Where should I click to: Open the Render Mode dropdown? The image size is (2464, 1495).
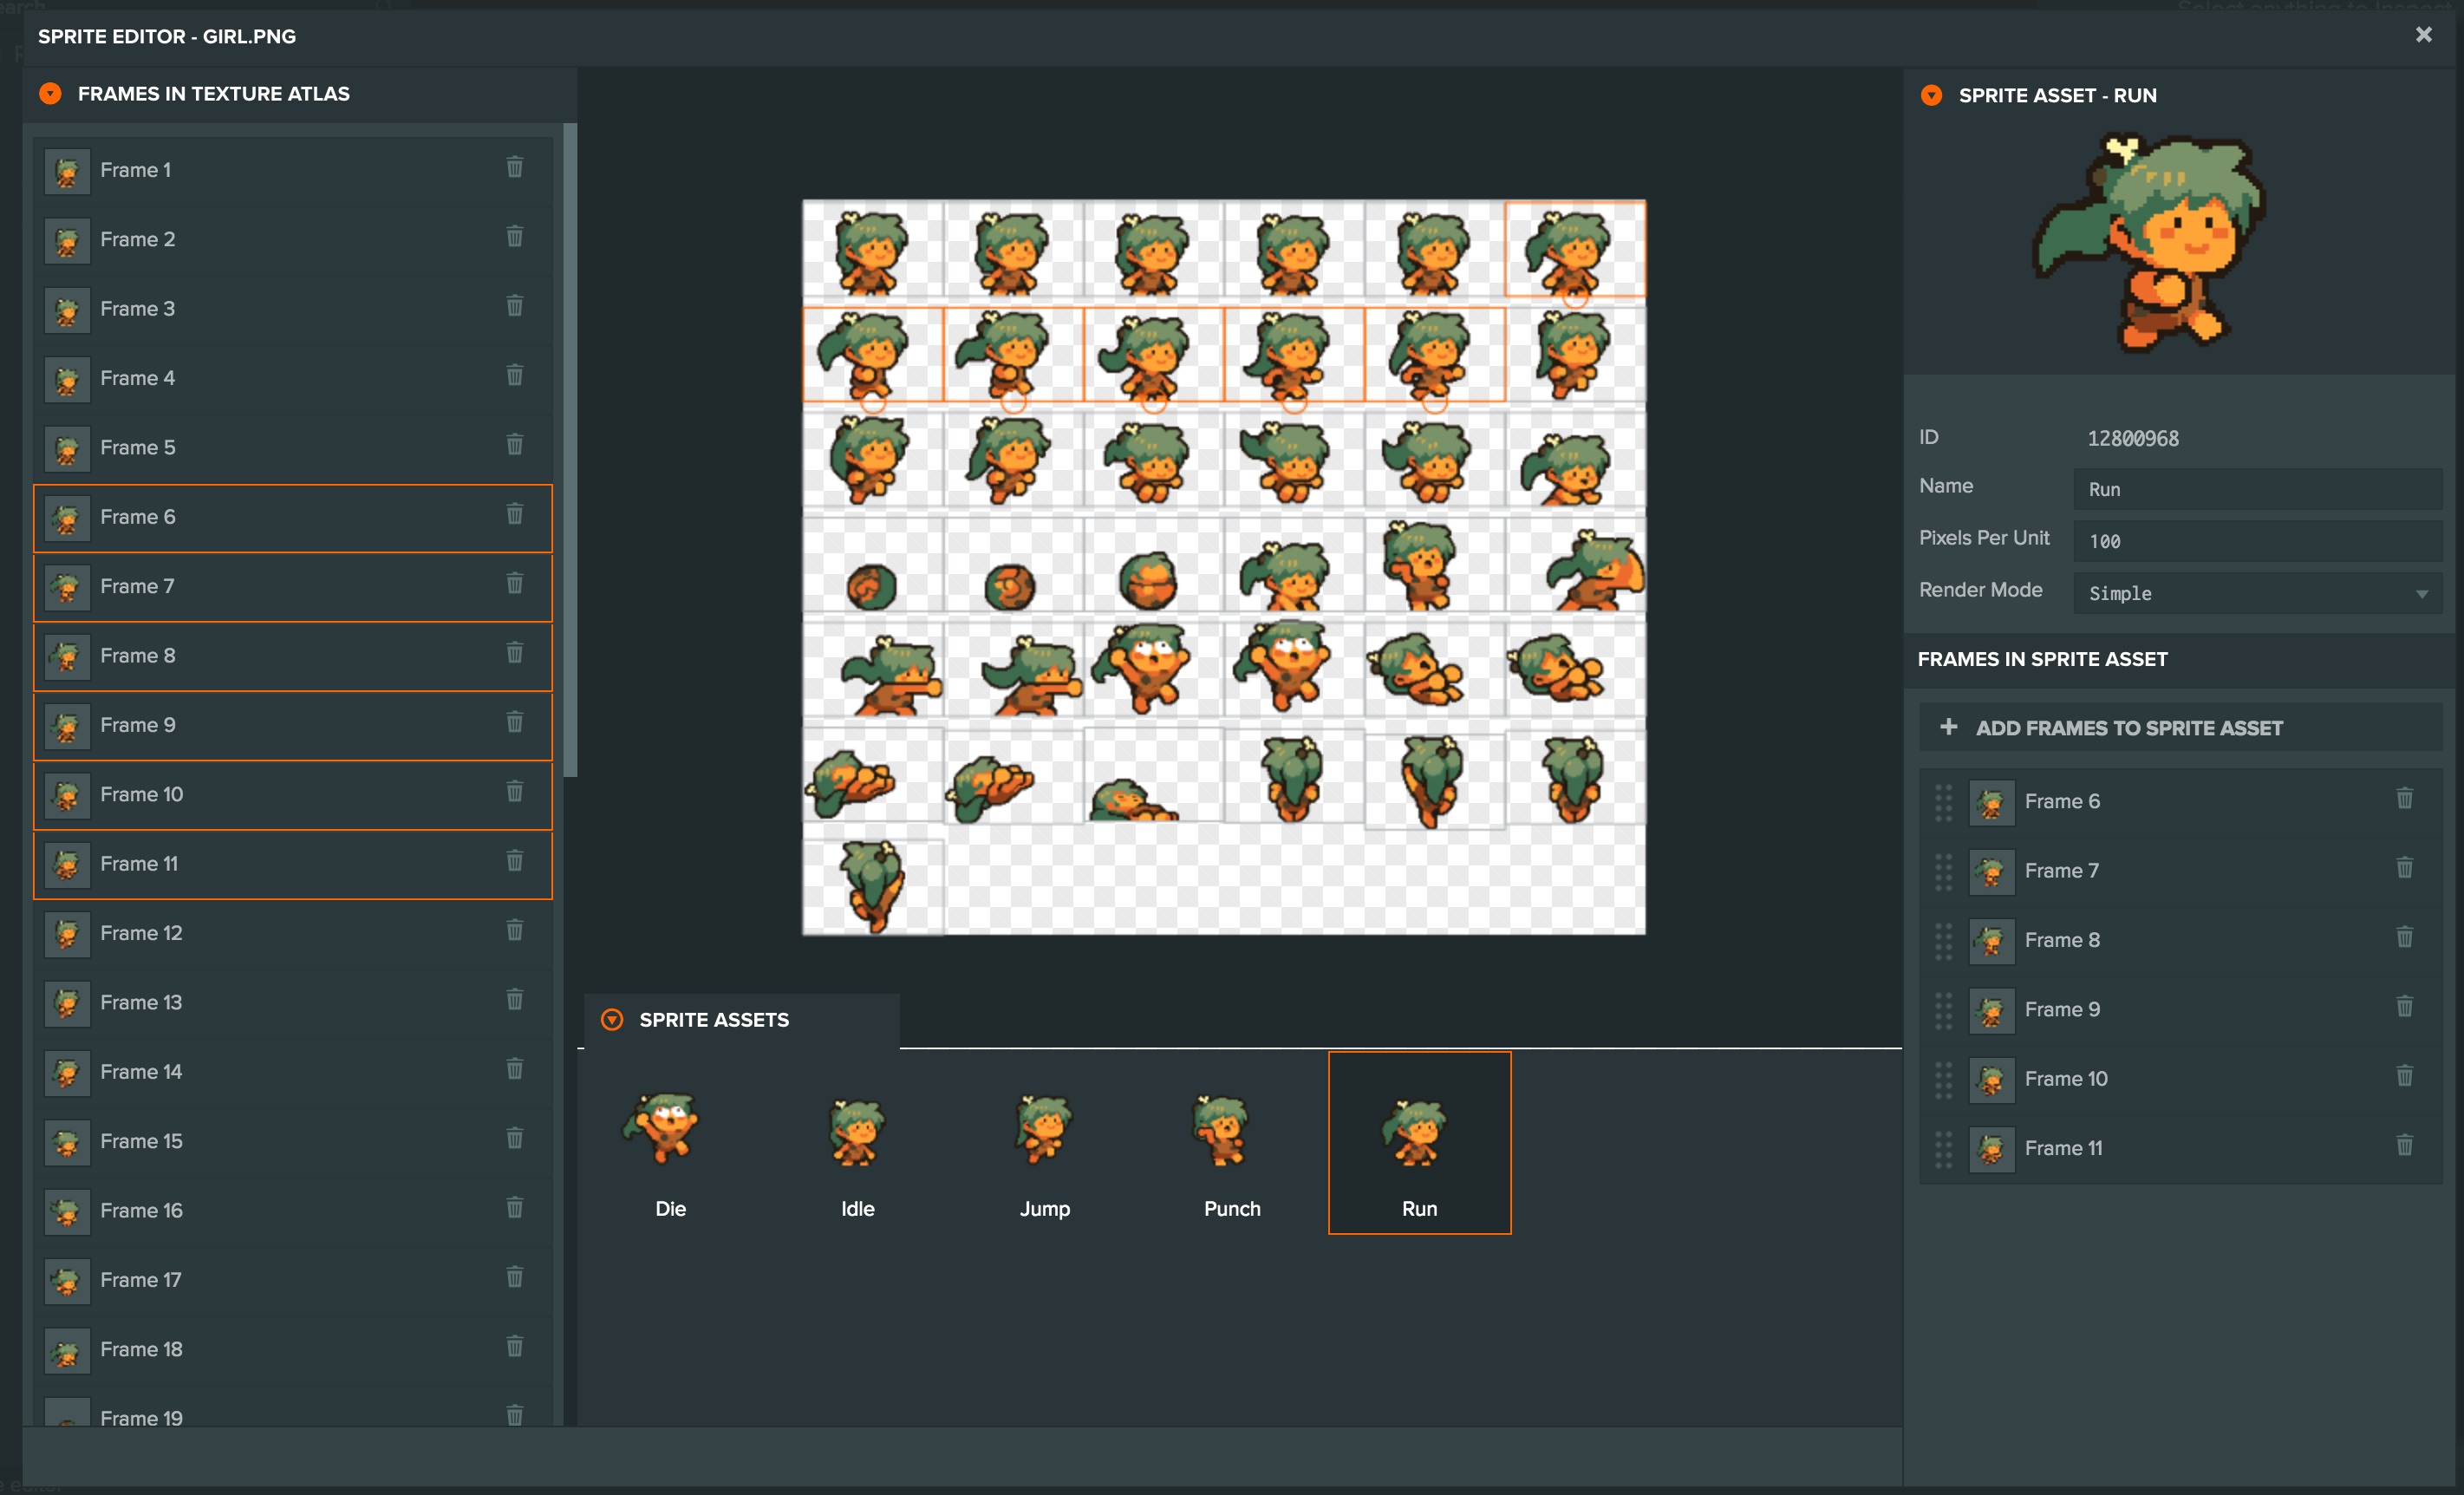point(2257,593)
